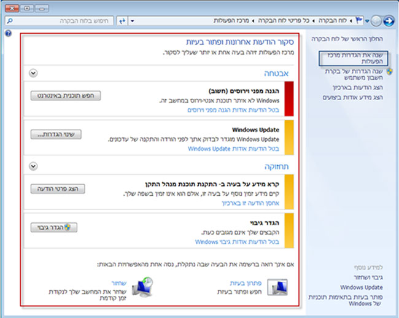399x318 pixels.
Task: Open Help via the blue question-mark icon
Action: tap(8, 34)
